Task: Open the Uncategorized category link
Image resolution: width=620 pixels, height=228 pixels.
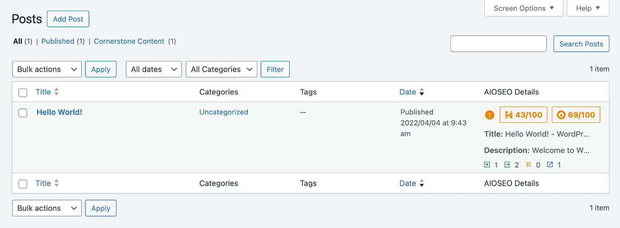Action: coord(224,112)
